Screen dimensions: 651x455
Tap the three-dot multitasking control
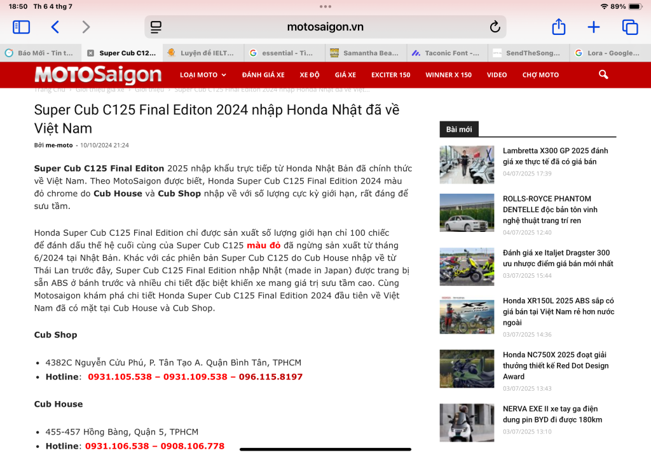(325, 6)
